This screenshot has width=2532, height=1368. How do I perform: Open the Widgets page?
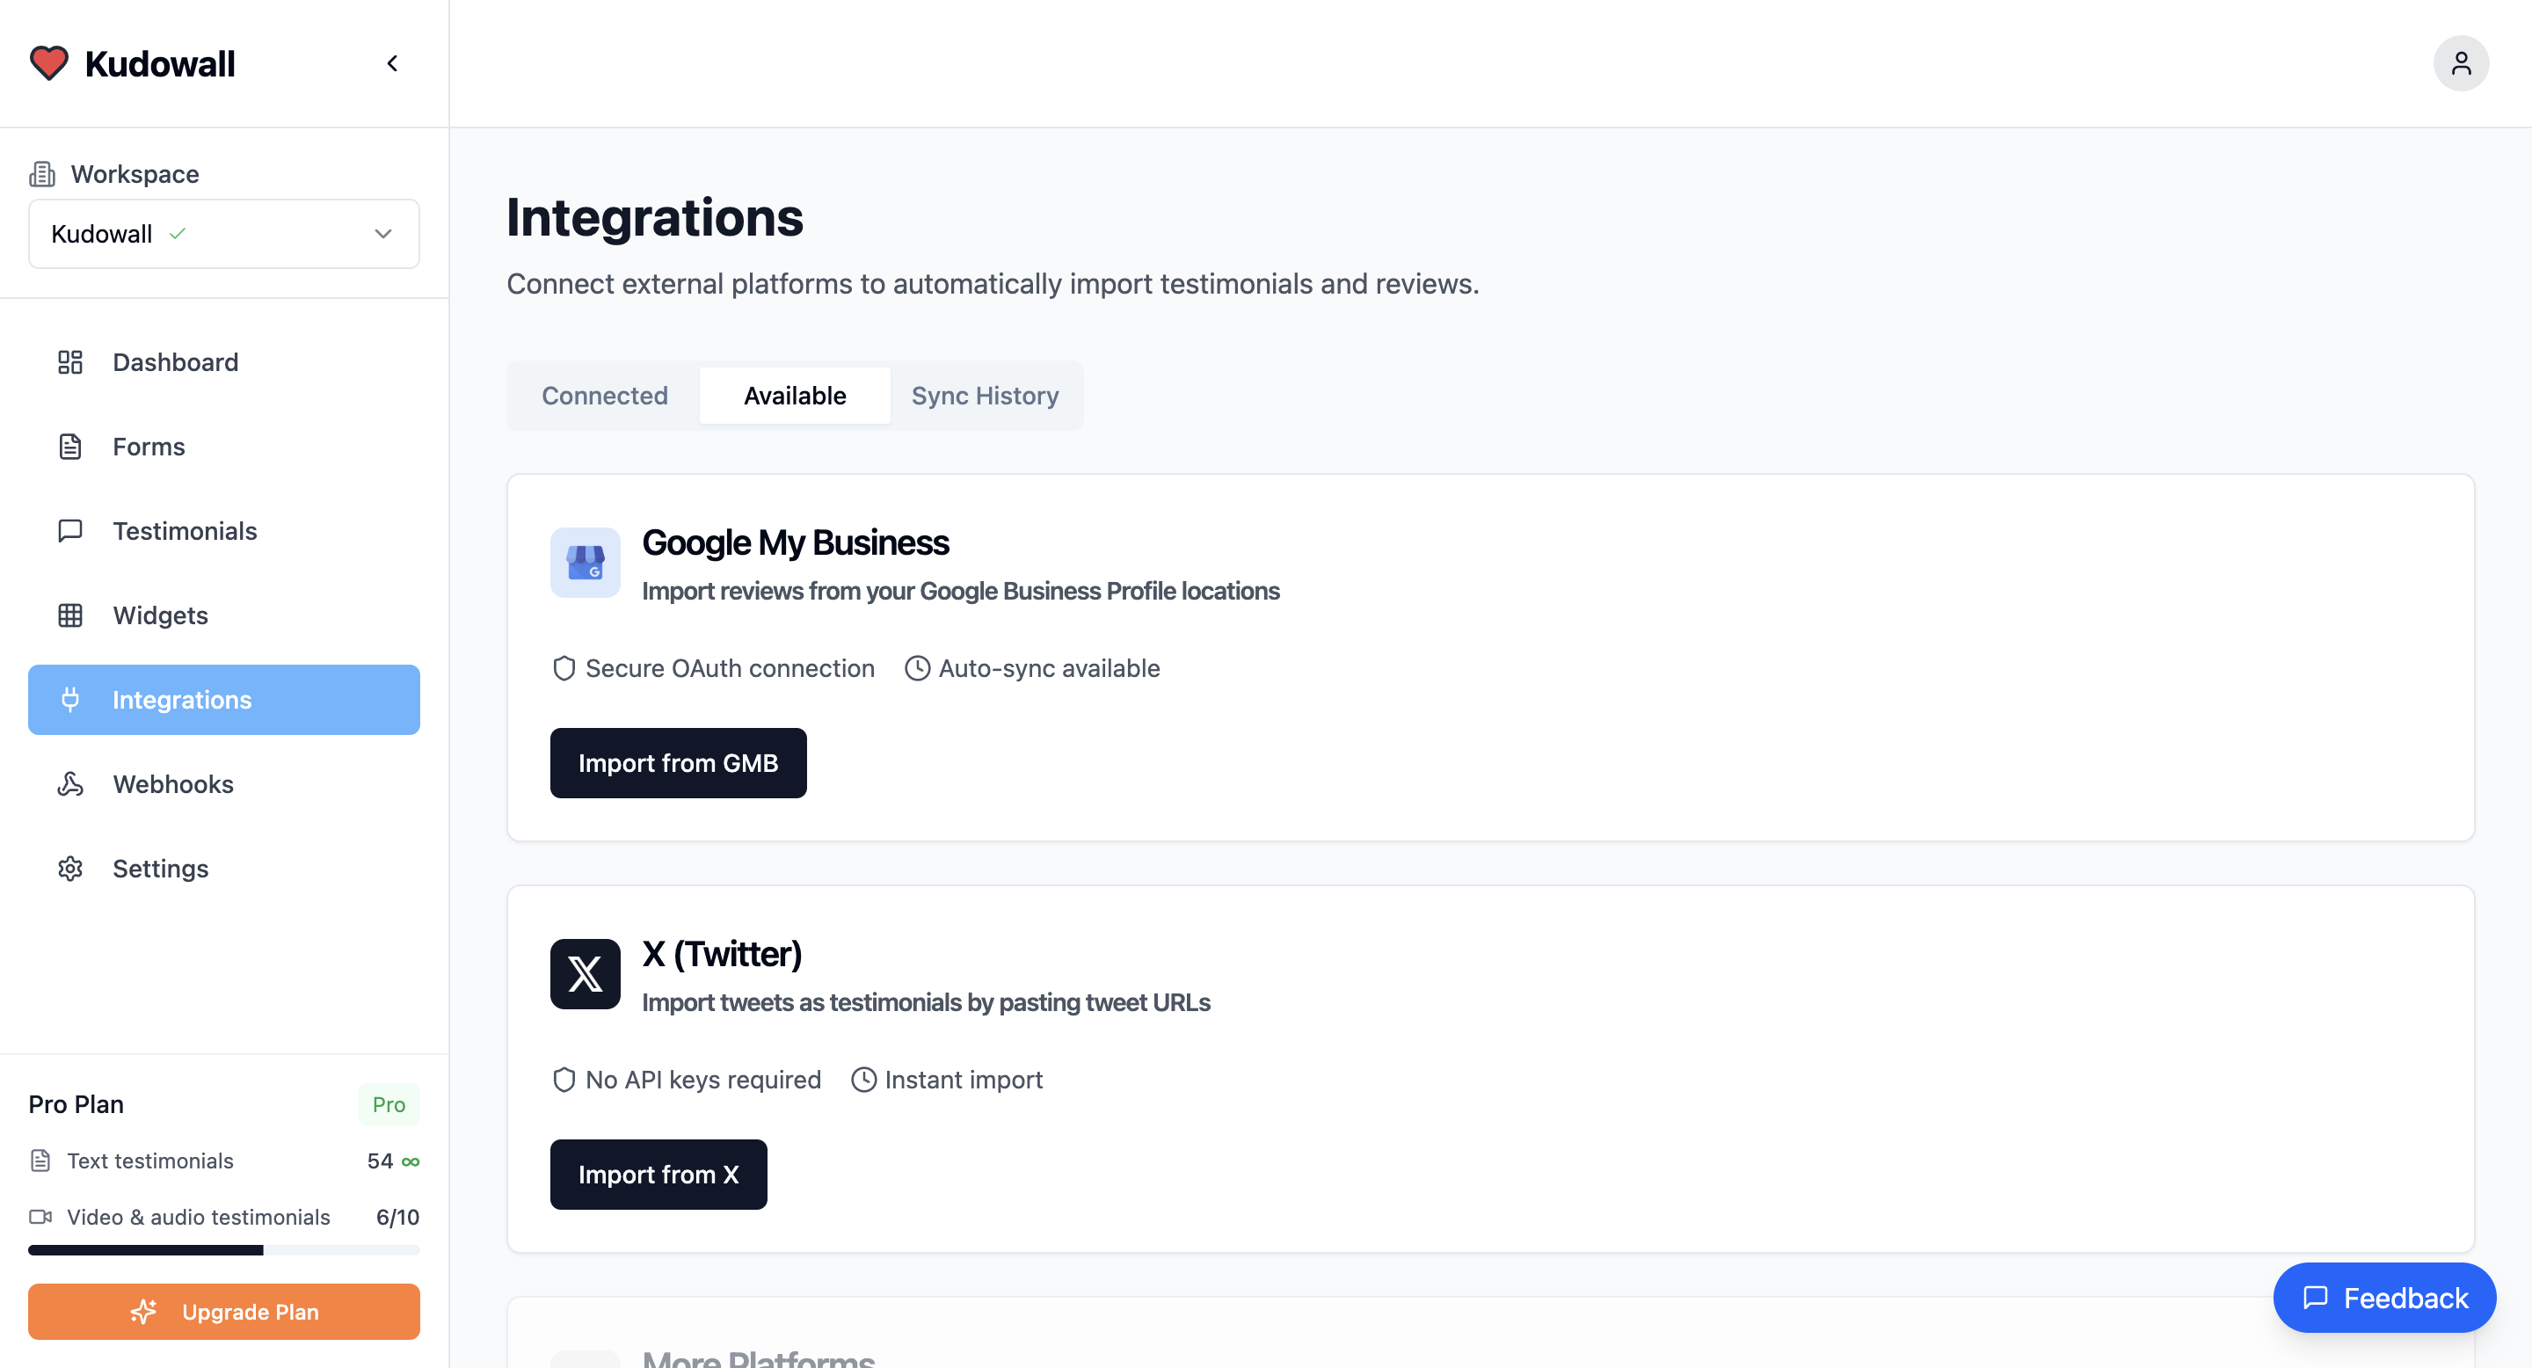click(x=224, y=616)
